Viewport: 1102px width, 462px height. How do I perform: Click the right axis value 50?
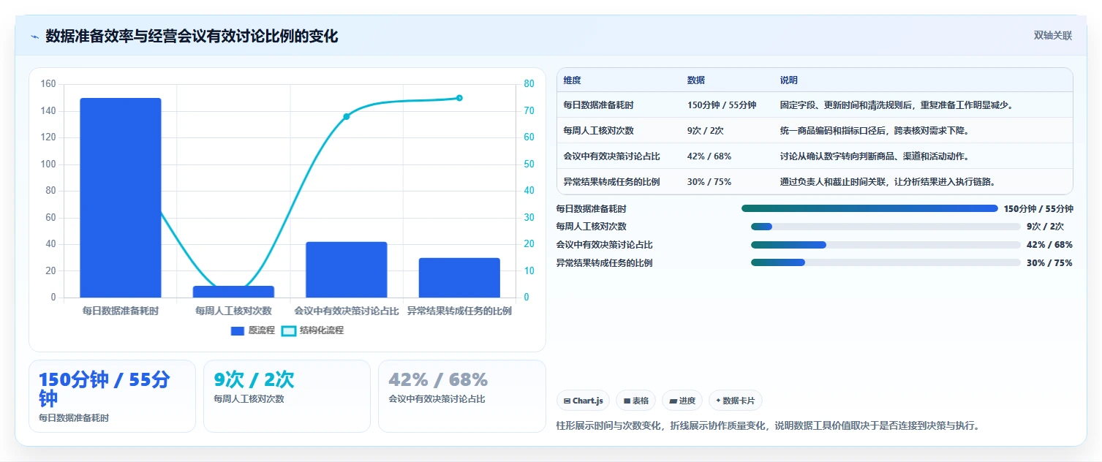pos(529,164)
